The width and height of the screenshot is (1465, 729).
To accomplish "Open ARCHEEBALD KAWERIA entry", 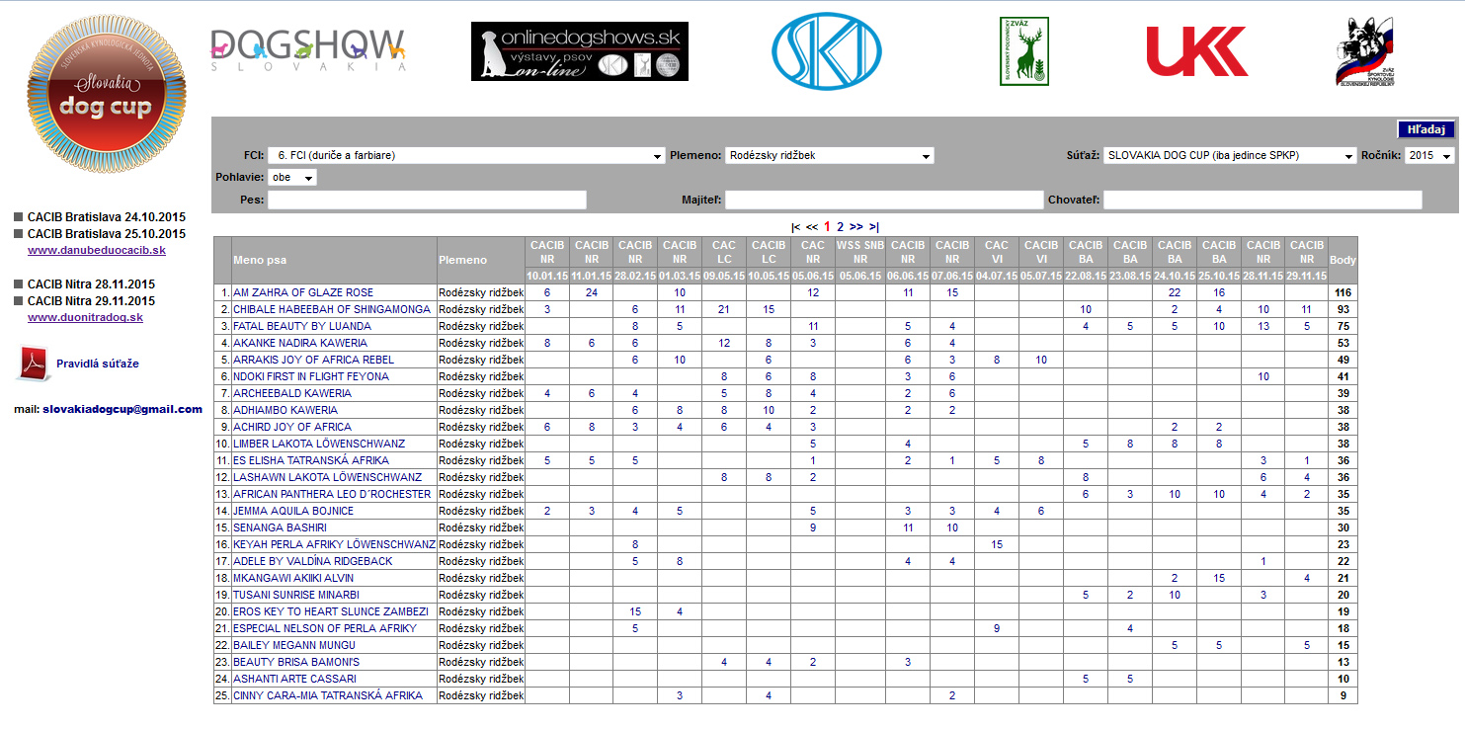I will (292, 393).
